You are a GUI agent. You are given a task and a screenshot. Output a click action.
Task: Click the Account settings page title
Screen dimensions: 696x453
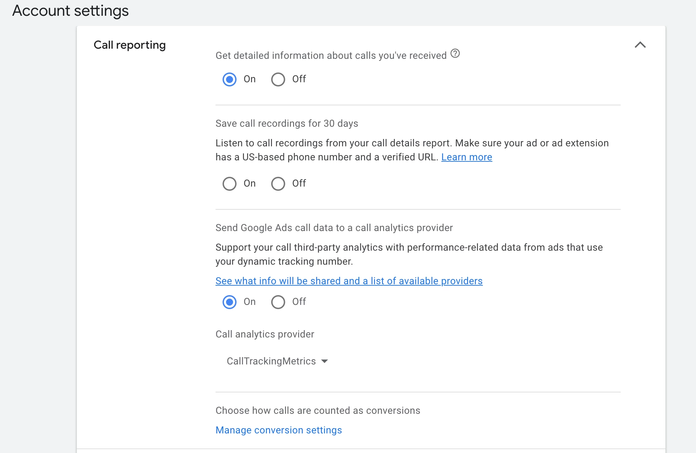(x=70, y=11)
